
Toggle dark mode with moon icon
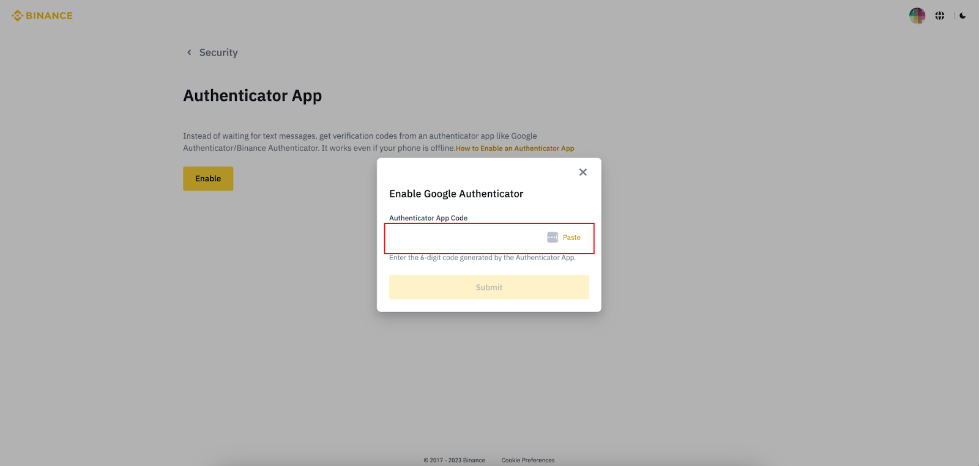click(x=962, y=16)
